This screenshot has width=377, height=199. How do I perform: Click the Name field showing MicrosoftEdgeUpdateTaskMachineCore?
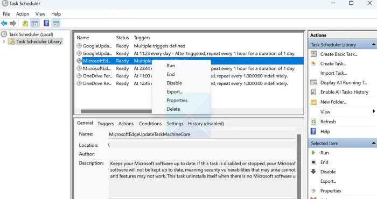coord(202,134)
